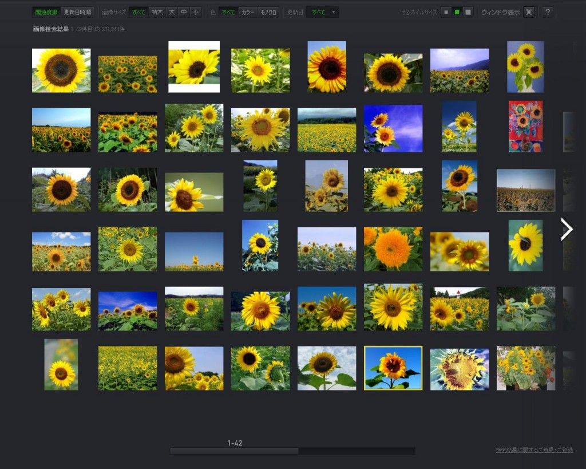Choose すべて in the 画像サイズ filter

(138, 13)
